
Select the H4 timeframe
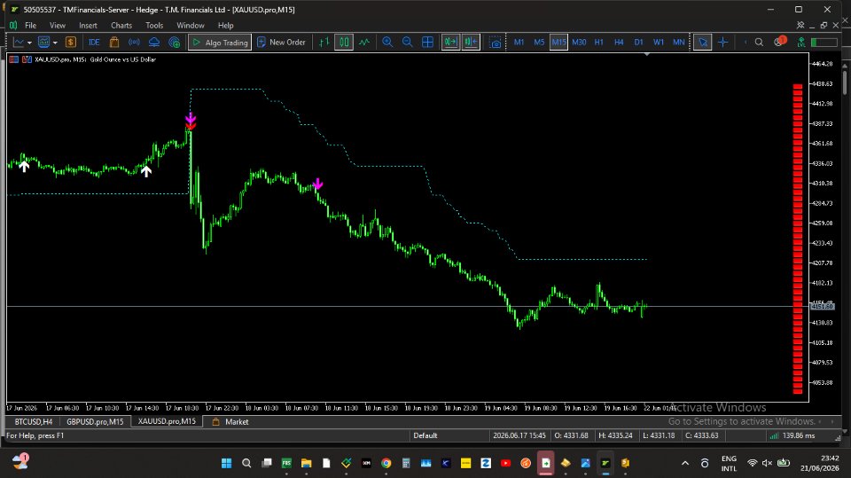tap(619, 42)
